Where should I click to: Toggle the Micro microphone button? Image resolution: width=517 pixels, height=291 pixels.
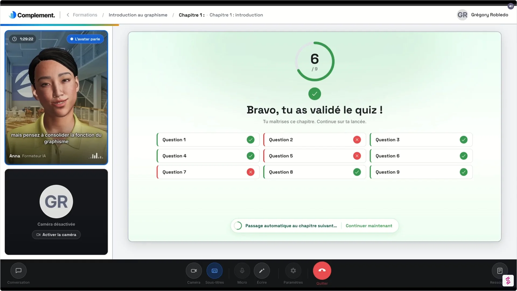(x=242, y=271)
